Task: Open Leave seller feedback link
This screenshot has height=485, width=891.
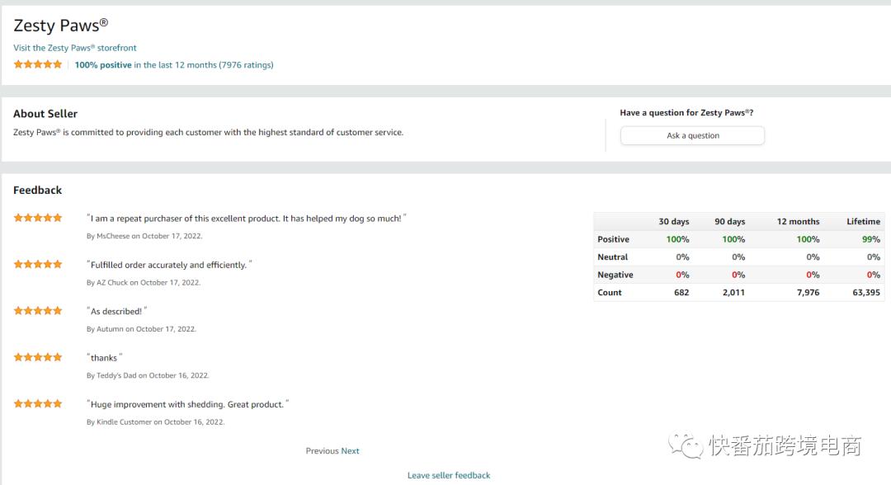Action: [448, 475]
